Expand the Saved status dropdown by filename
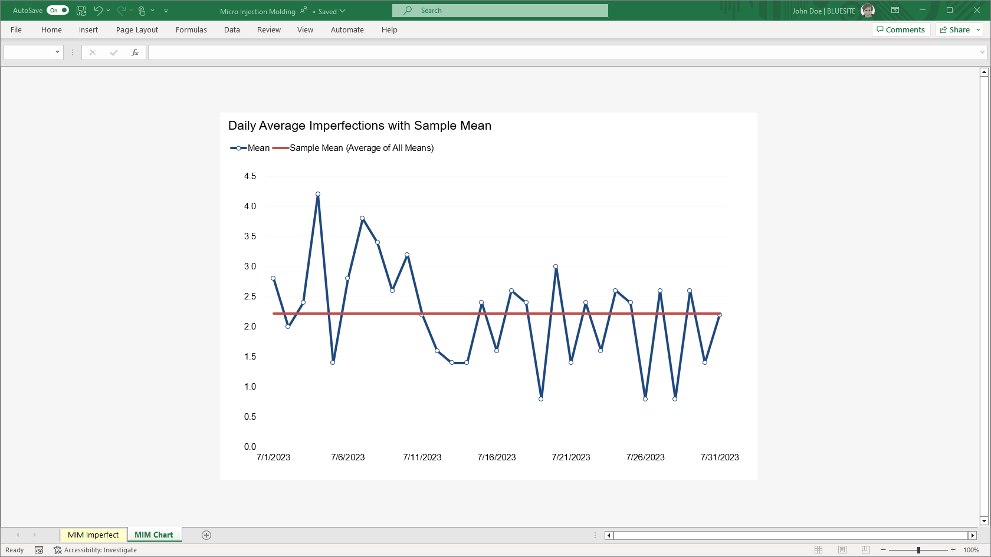This screenshot has width=991, height=557. tap(343, 11)
